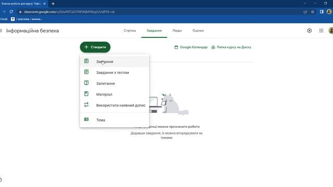Click the bookmark icon beside Матеріал
Viewport: 333px width, 187px height.
click(86, 94)
